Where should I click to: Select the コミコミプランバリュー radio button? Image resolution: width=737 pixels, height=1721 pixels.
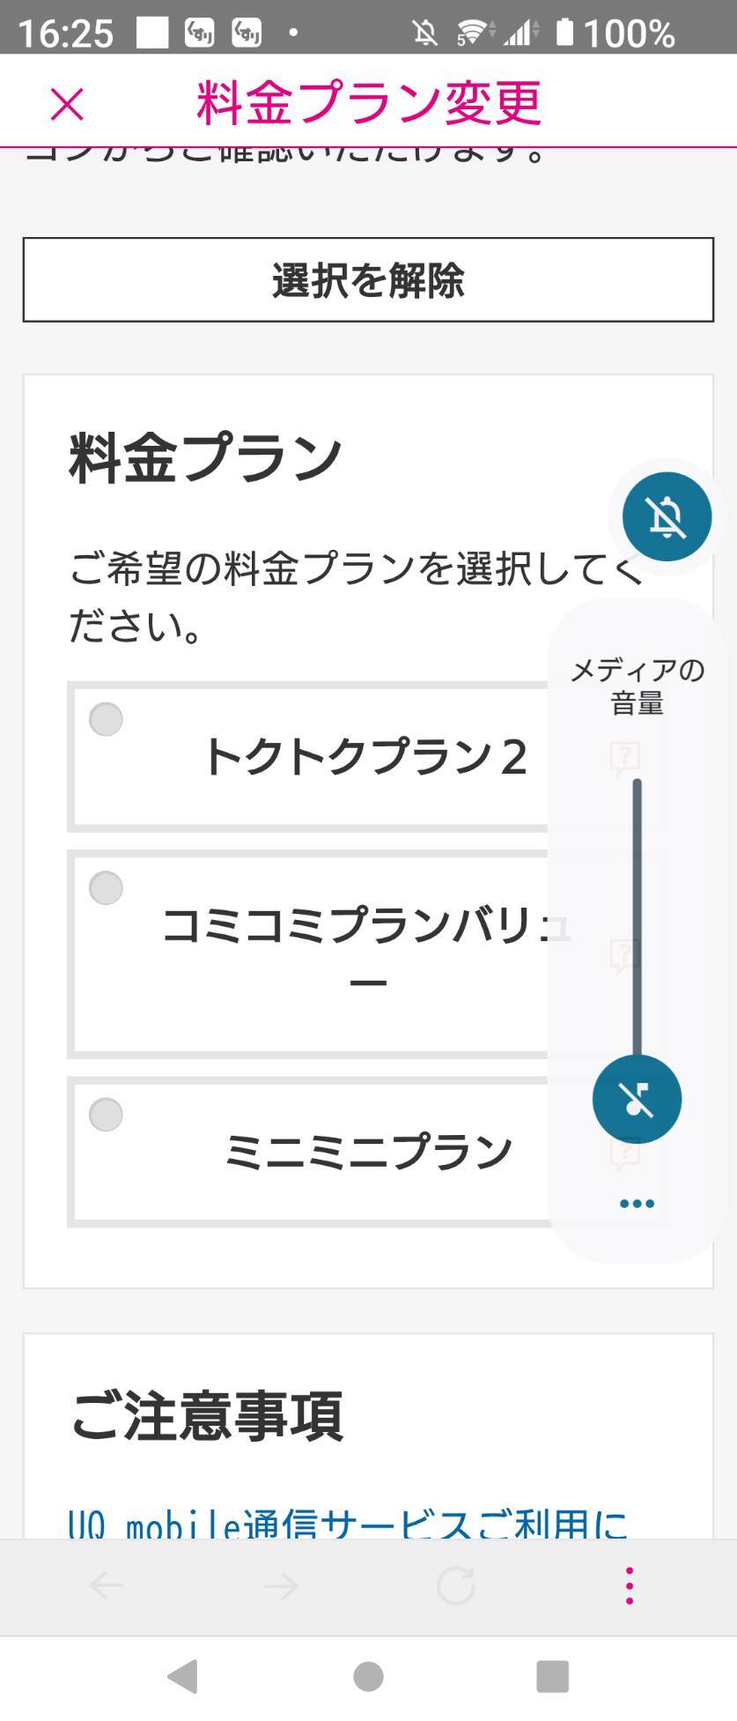pyautogui.click(x=106, y=887)
